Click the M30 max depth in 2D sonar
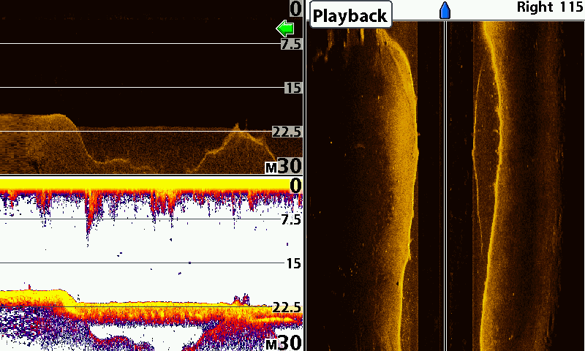Image resolution: width=585 pixels, height=351 pixels. pyautogui.click(x=284, y=342)
